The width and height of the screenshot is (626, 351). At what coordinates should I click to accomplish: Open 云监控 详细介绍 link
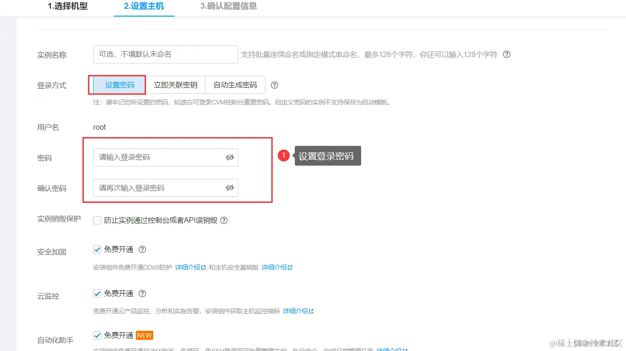tap(295, 311)
